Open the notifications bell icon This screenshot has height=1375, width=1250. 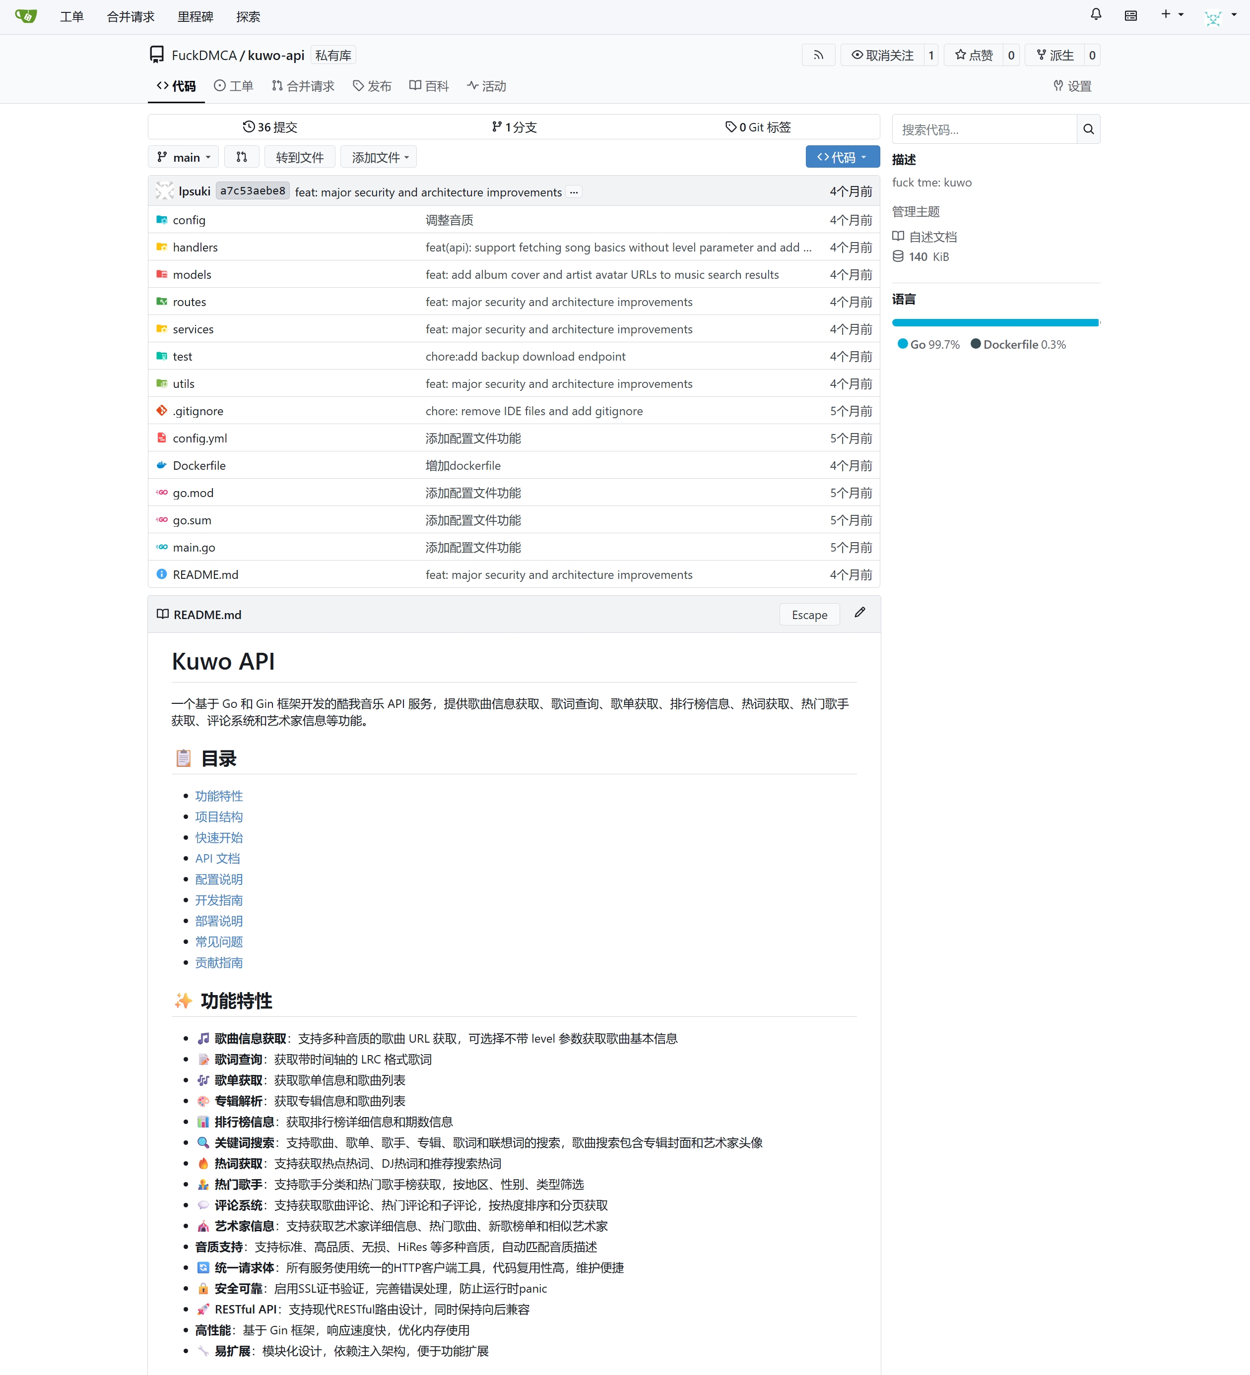1096,15
